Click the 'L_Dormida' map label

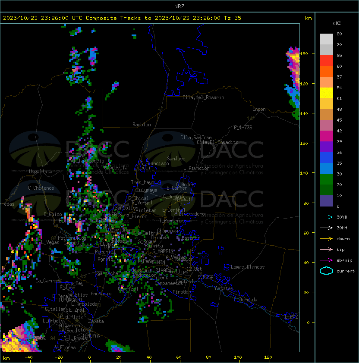(x=246, y=300)
